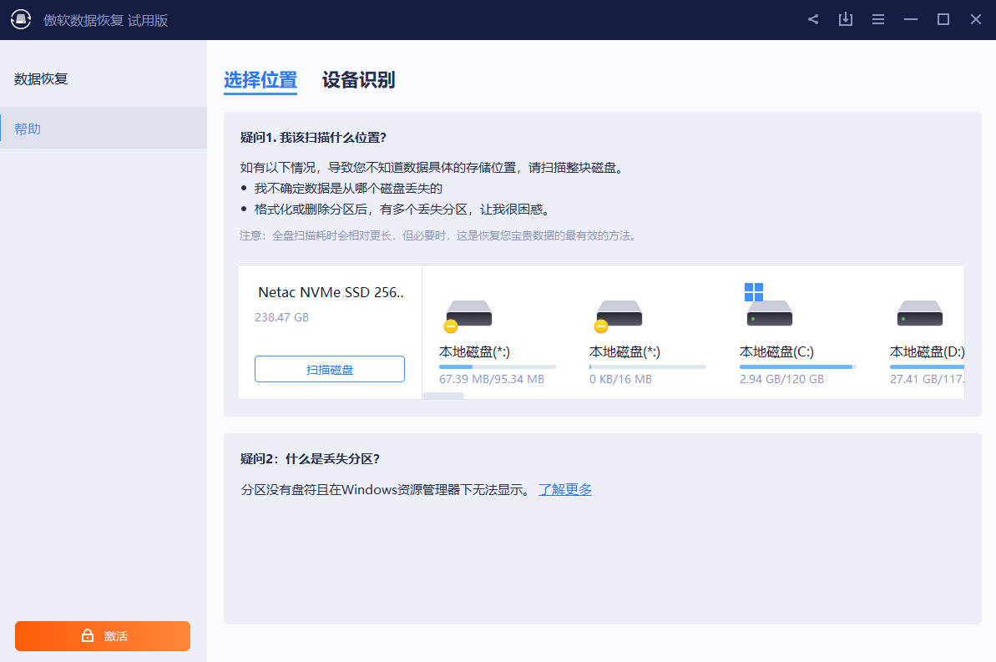Select the 本地磁盘(C:) drive icon
996x662 pixels.
pyautogui.click(x=769, y=313)
